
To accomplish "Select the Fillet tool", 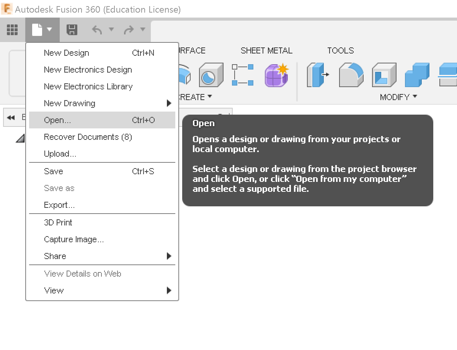I will pos(350,75).
